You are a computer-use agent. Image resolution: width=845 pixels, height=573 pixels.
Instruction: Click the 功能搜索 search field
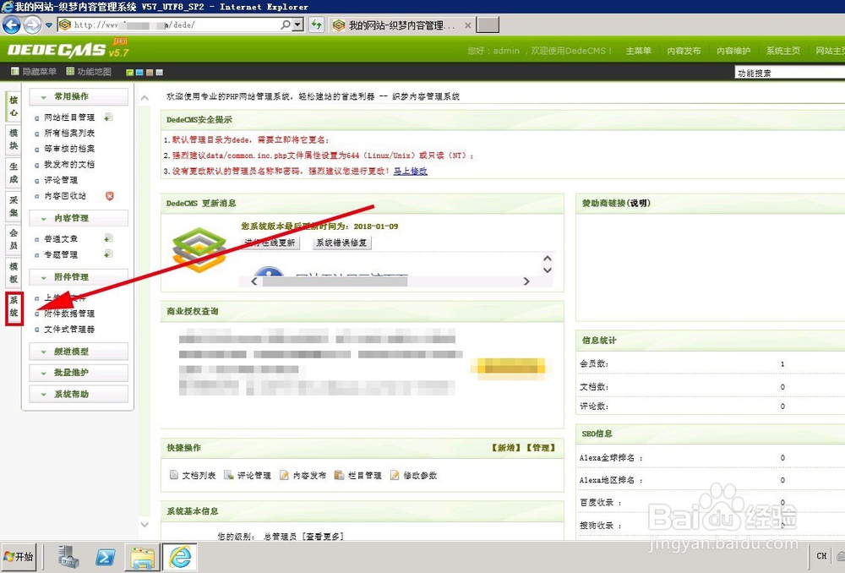789,73
